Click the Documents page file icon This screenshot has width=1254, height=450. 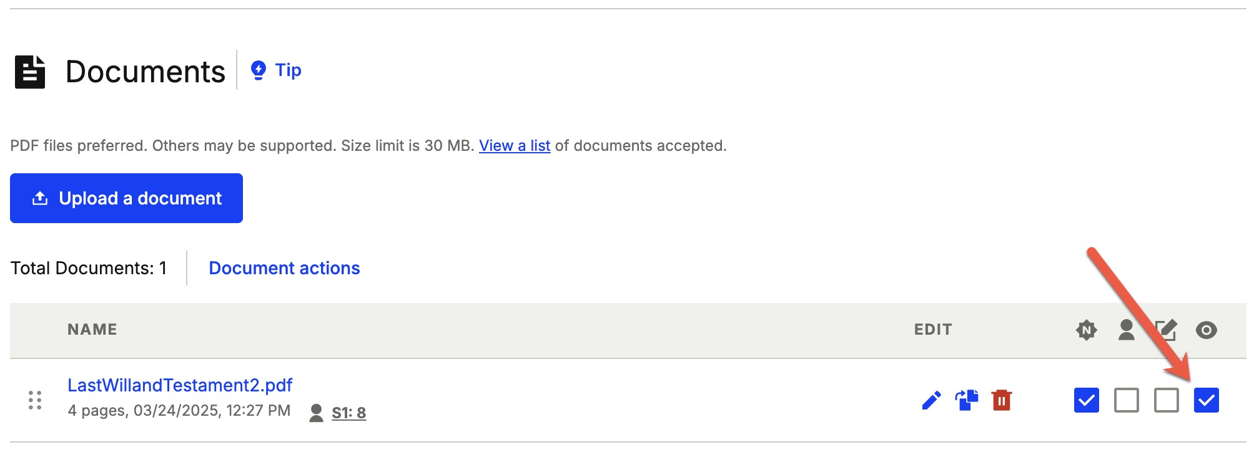30,72
